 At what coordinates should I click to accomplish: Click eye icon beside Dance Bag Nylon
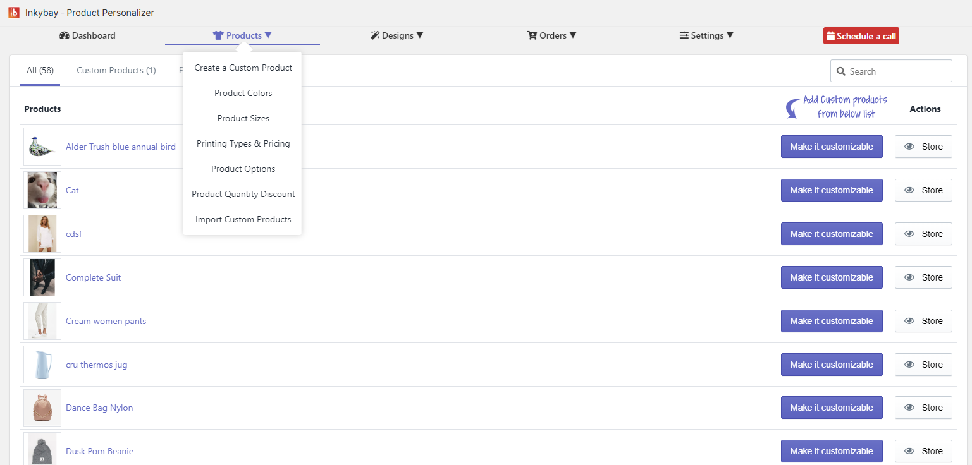(x=909, y=408)
